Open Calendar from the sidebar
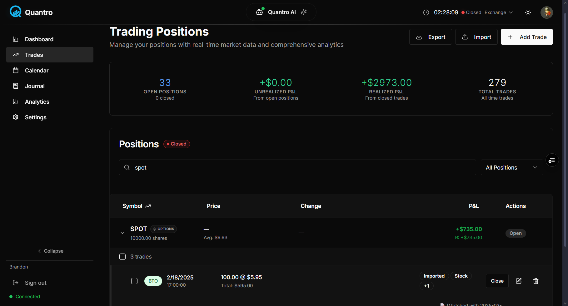Viewport: 568px width, 306px height. [50, 70]
